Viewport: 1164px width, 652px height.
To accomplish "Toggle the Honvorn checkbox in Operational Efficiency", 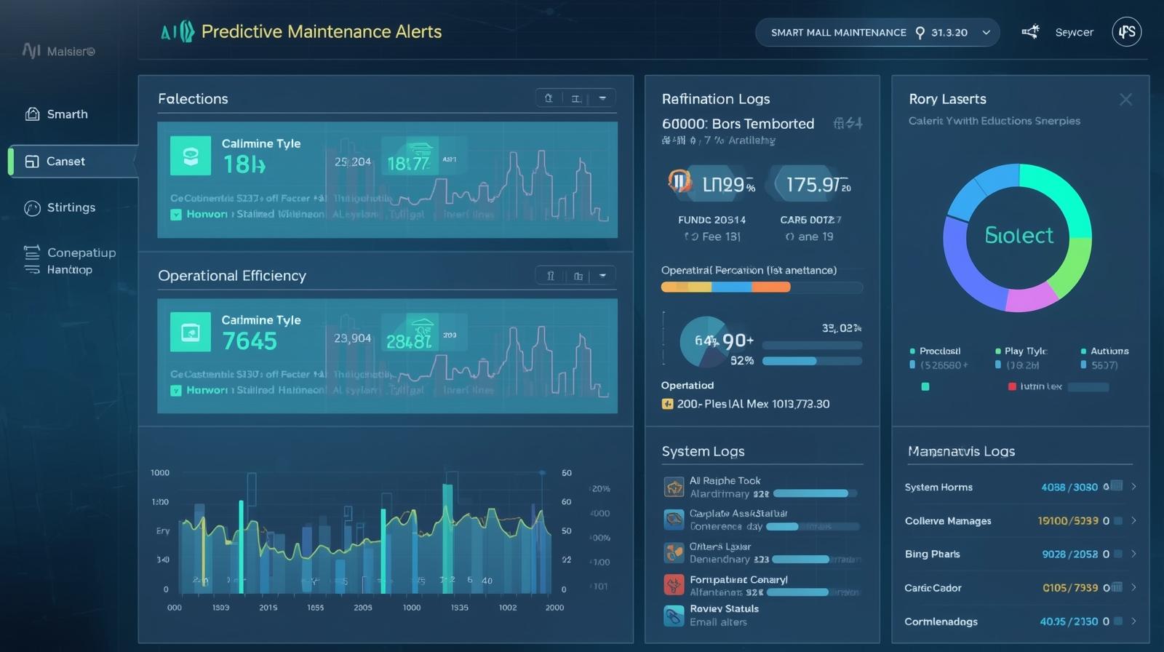I will pyautogui.click(x=176, y=391).
